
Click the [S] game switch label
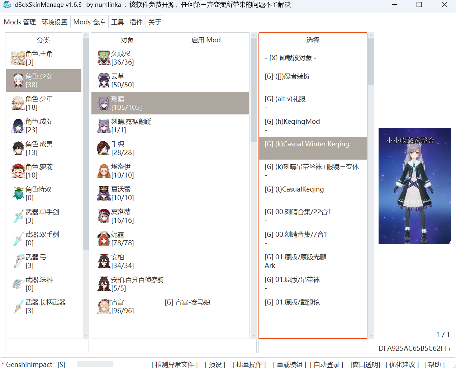click(x=61, y=364)
